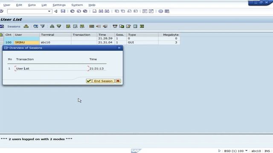Screen dimensions: 273x153
Task: Open the Settings menu
Action: [59, 5]
